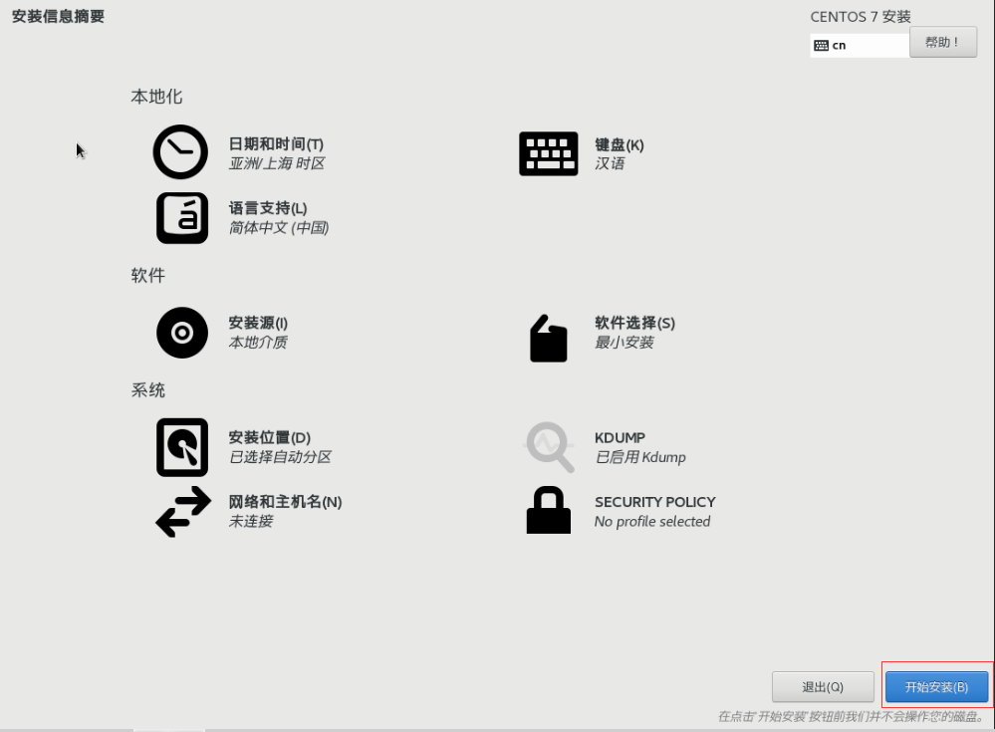Open the 语言支持(L) label
The image size is (995, 732).
pos(268,208)
